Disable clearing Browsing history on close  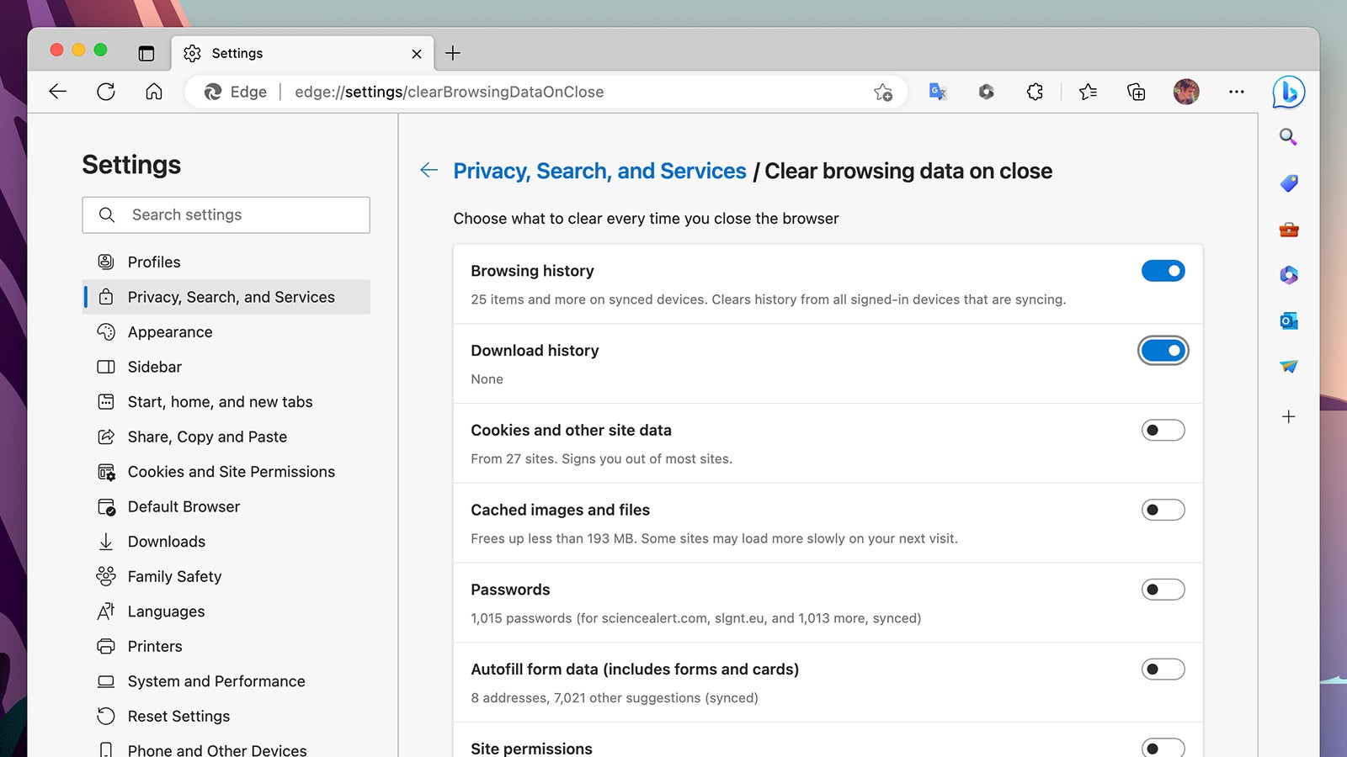pyautogui.click(x=1163, y=271)
